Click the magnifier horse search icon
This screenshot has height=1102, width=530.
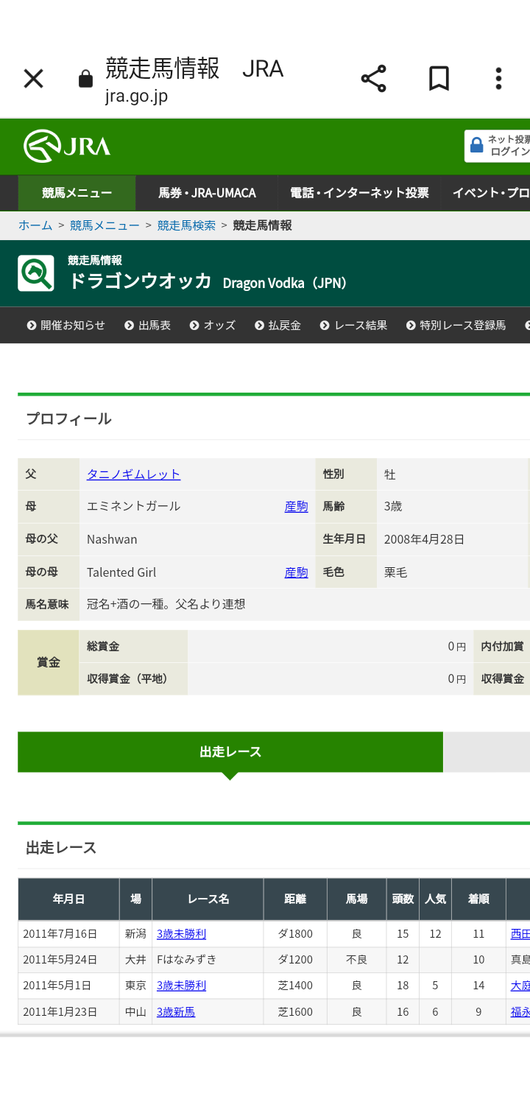tap(36, 273)
